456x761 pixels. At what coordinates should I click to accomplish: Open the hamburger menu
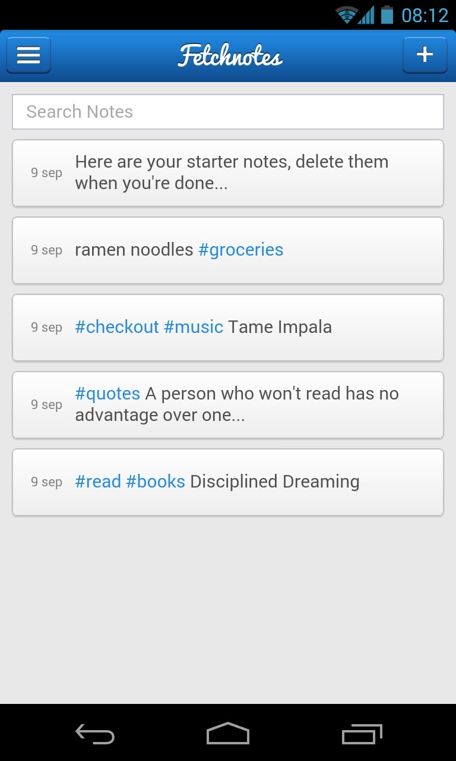(28, 55)
